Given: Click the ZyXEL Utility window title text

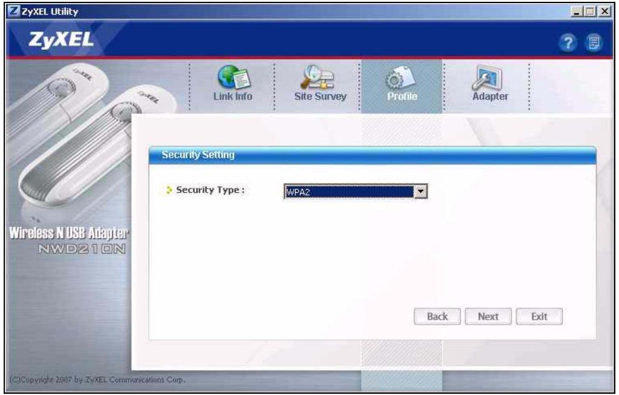Looking at the screenshot, I should 50,12.
